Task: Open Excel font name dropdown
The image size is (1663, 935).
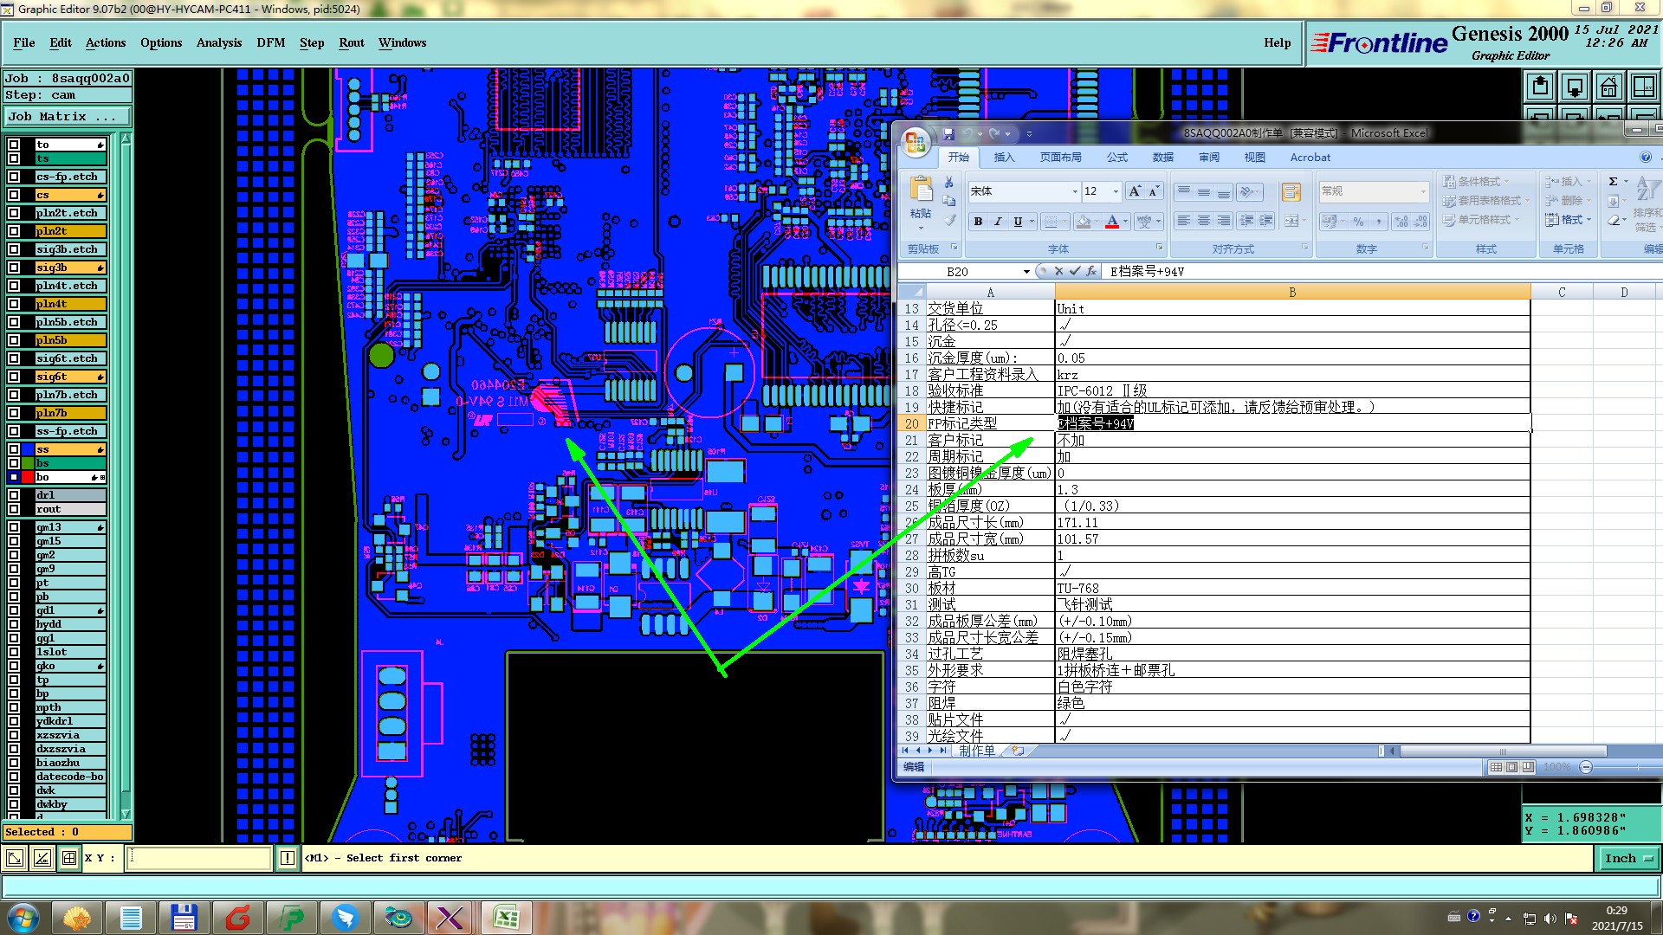Action: coord(1075,191)
